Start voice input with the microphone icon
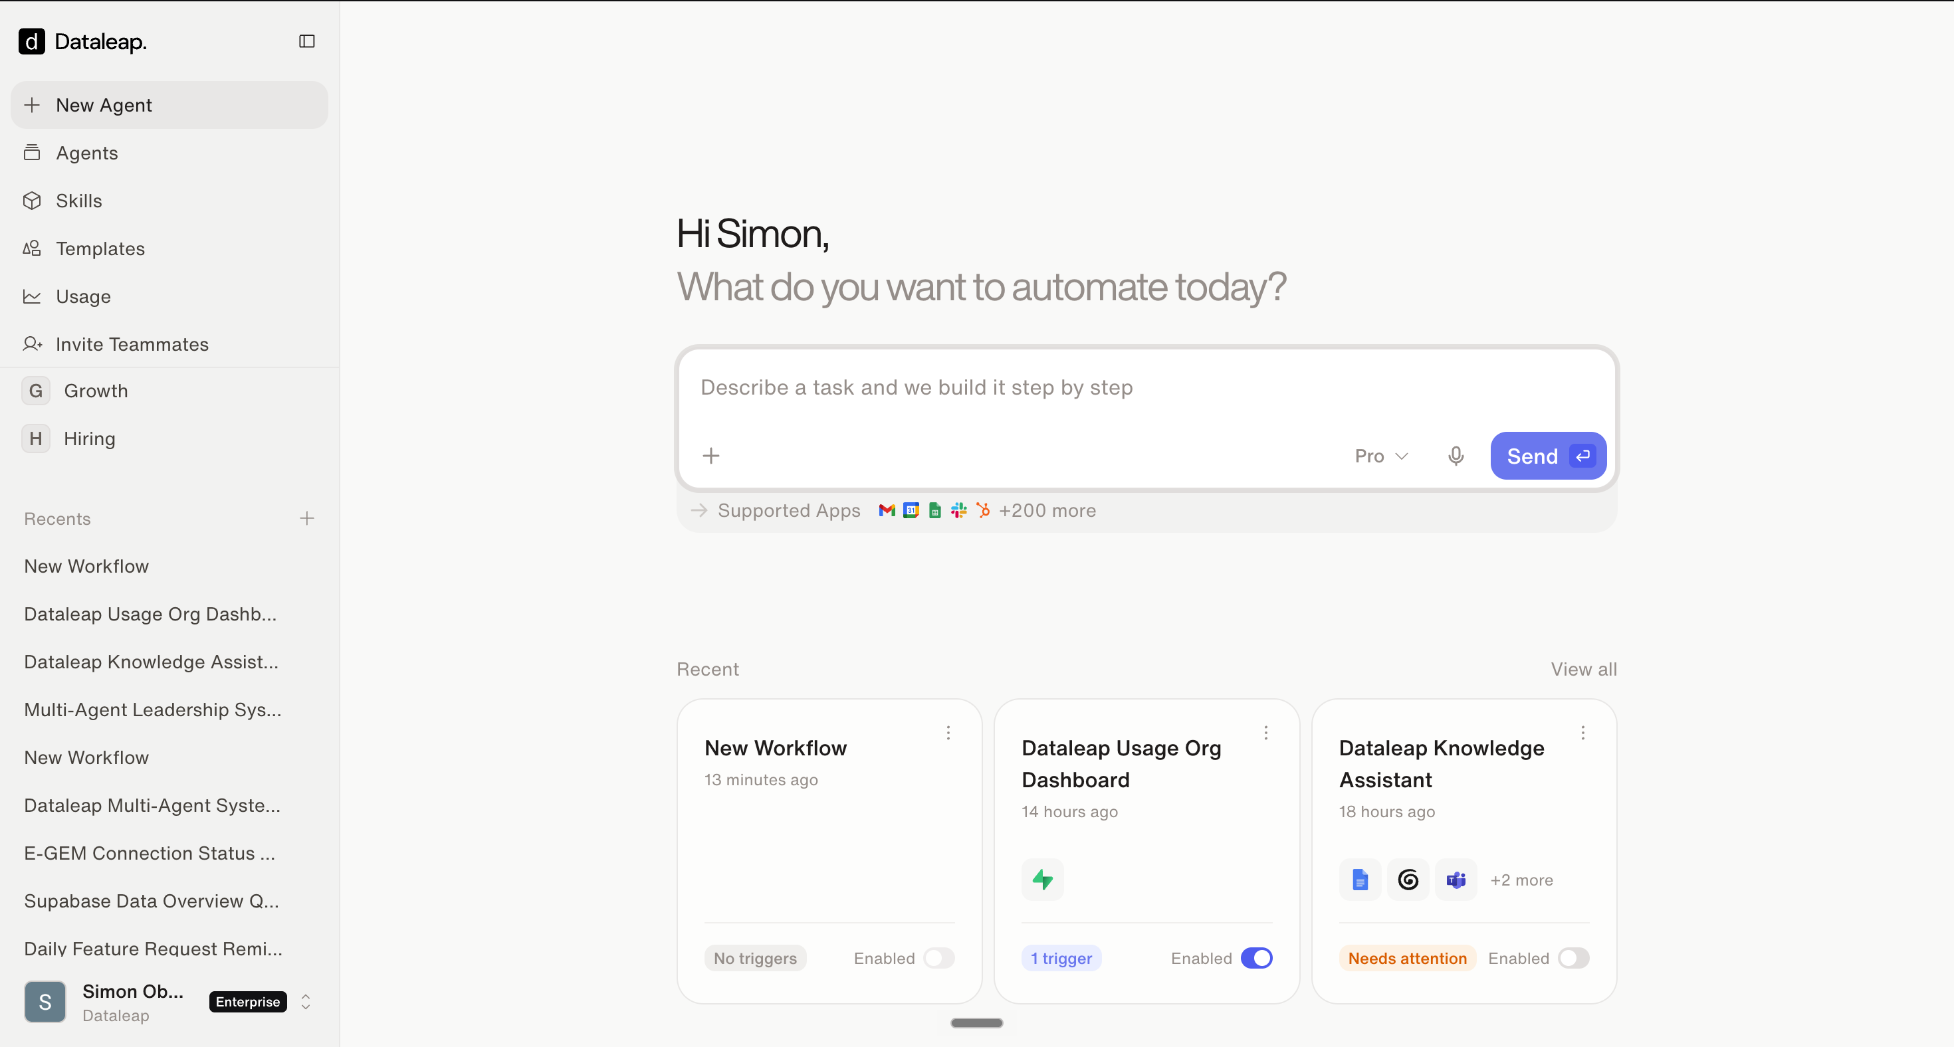1954x1047 pixels. pos(1456,456)
